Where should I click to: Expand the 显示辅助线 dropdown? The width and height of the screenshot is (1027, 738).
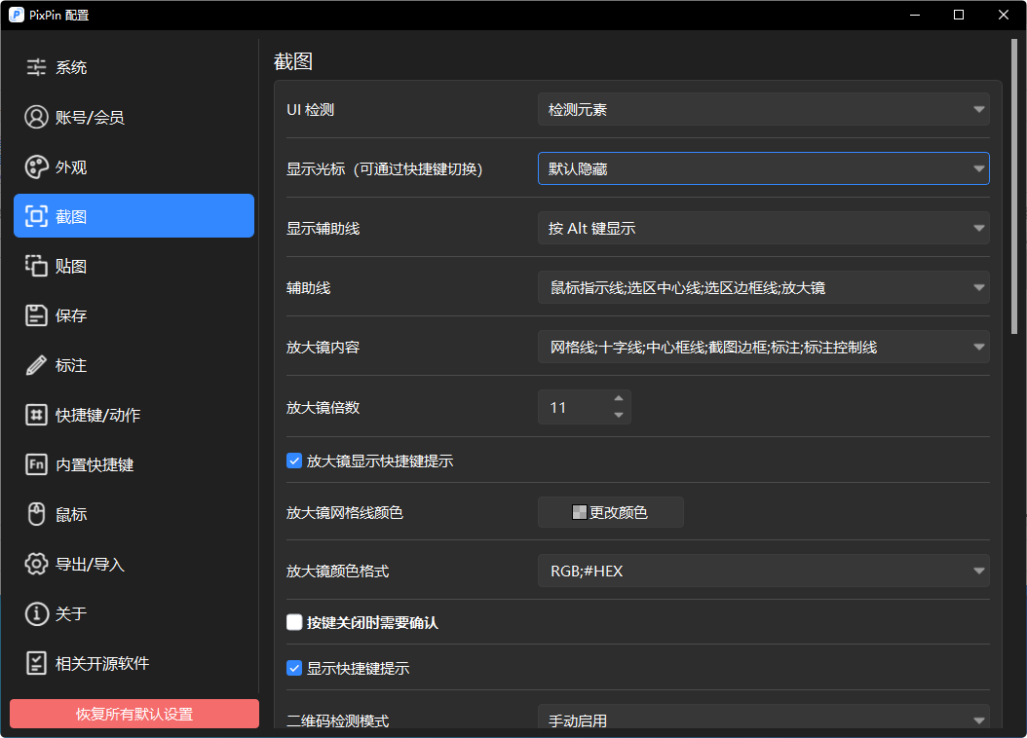(763, 228)
